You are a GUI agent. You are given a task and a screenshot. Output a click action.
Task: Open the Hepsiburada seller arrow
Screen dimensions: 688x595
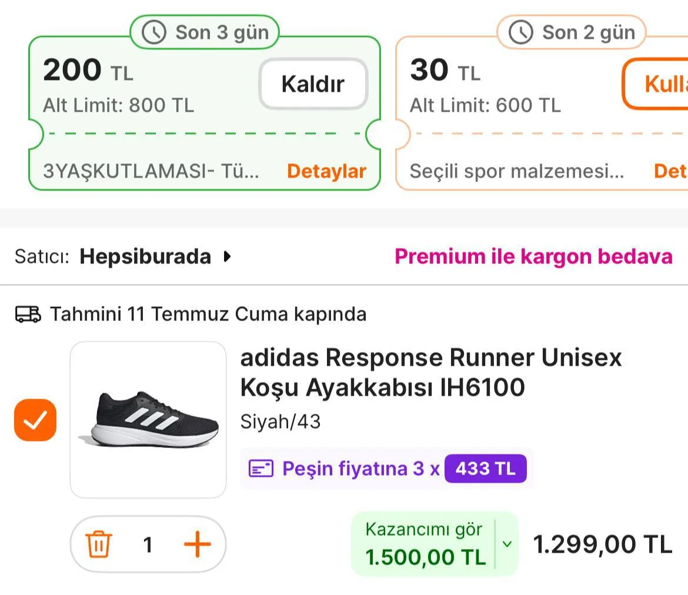point(228,256)
